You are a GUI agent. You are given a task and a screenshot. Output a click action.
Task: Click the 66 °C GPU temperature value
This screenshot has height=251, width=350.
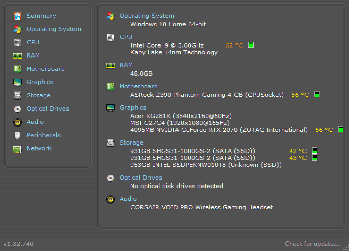click(x=324, y=130)
